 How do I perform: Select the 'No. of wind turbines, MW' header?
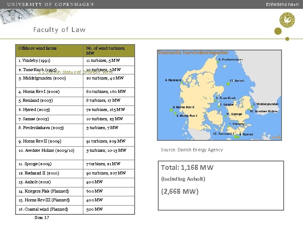[x=109, y=50]
